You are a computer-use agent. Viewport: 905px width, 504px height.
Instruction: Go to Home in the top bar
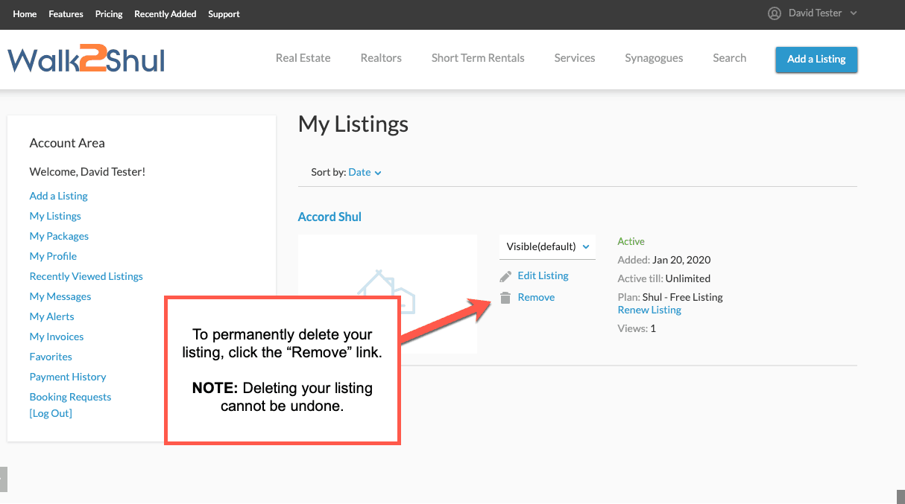pos(25,14)
